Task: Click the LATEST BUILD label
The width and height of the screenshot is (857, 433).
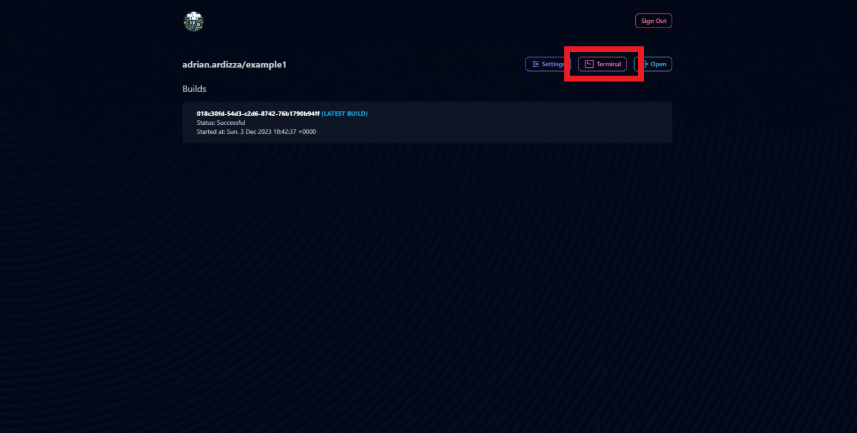Action: click(345, 114)
